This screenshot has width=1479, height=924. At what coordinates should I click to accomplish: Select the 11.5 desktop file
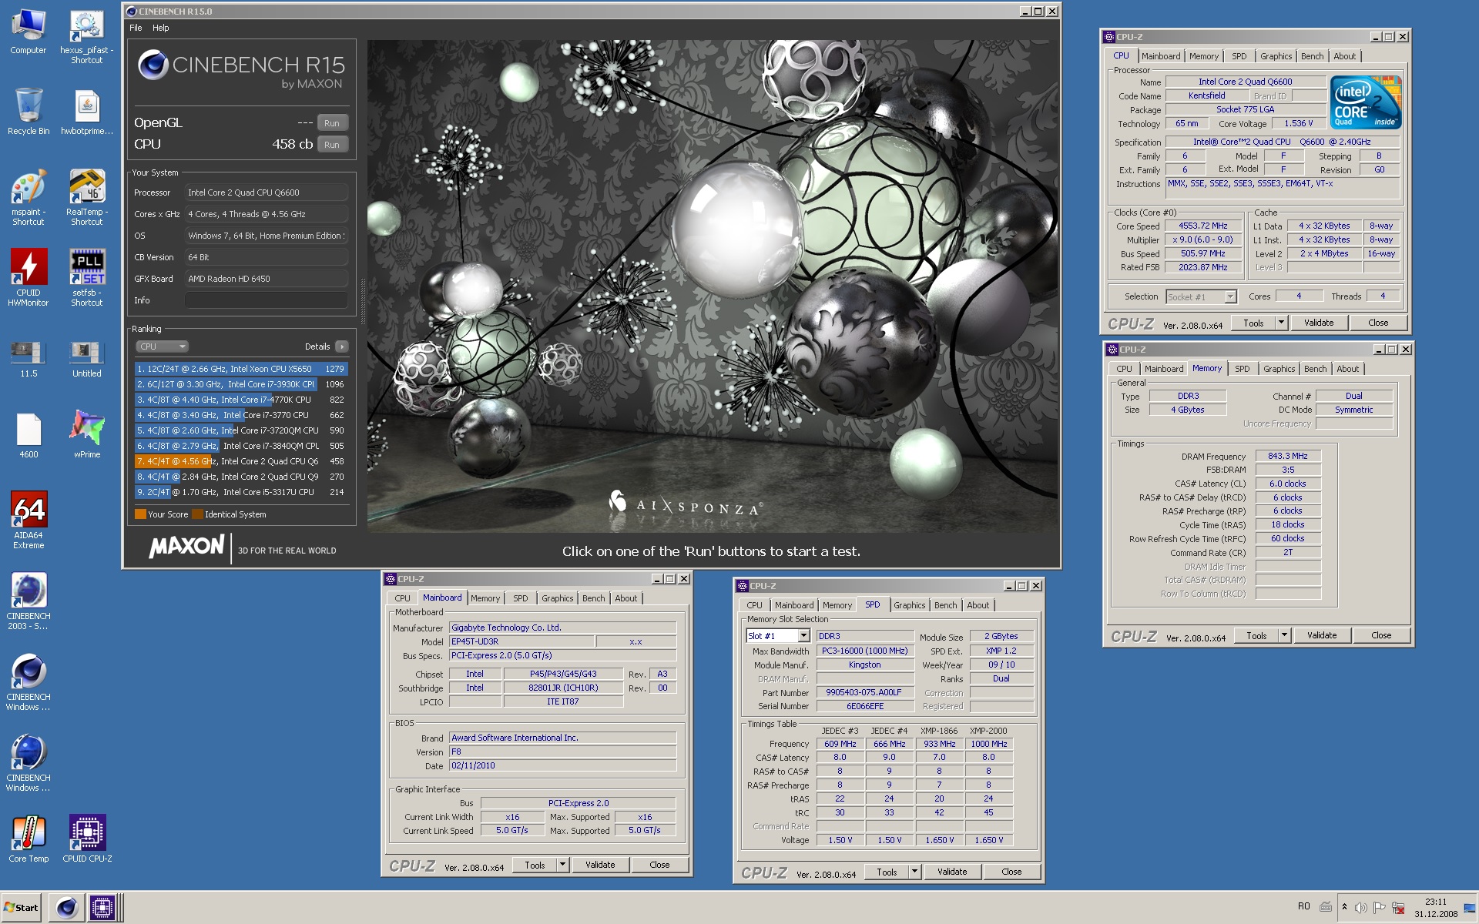pyautogui.click(x=29, y=359)
